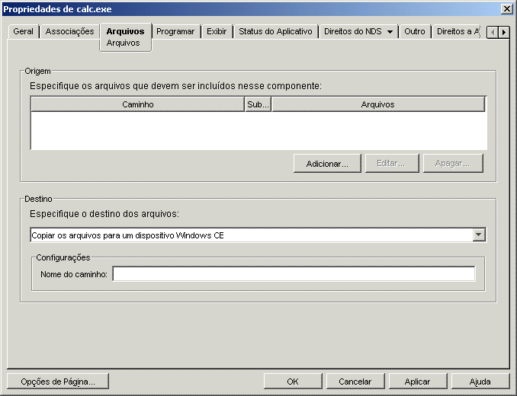517x396 pixels.
Task: Open the partially visible Direitos a A tab
Action: point(458,31)
